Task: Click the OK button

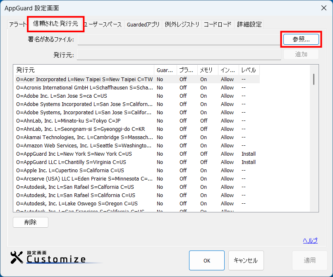Action: point(207,260)
